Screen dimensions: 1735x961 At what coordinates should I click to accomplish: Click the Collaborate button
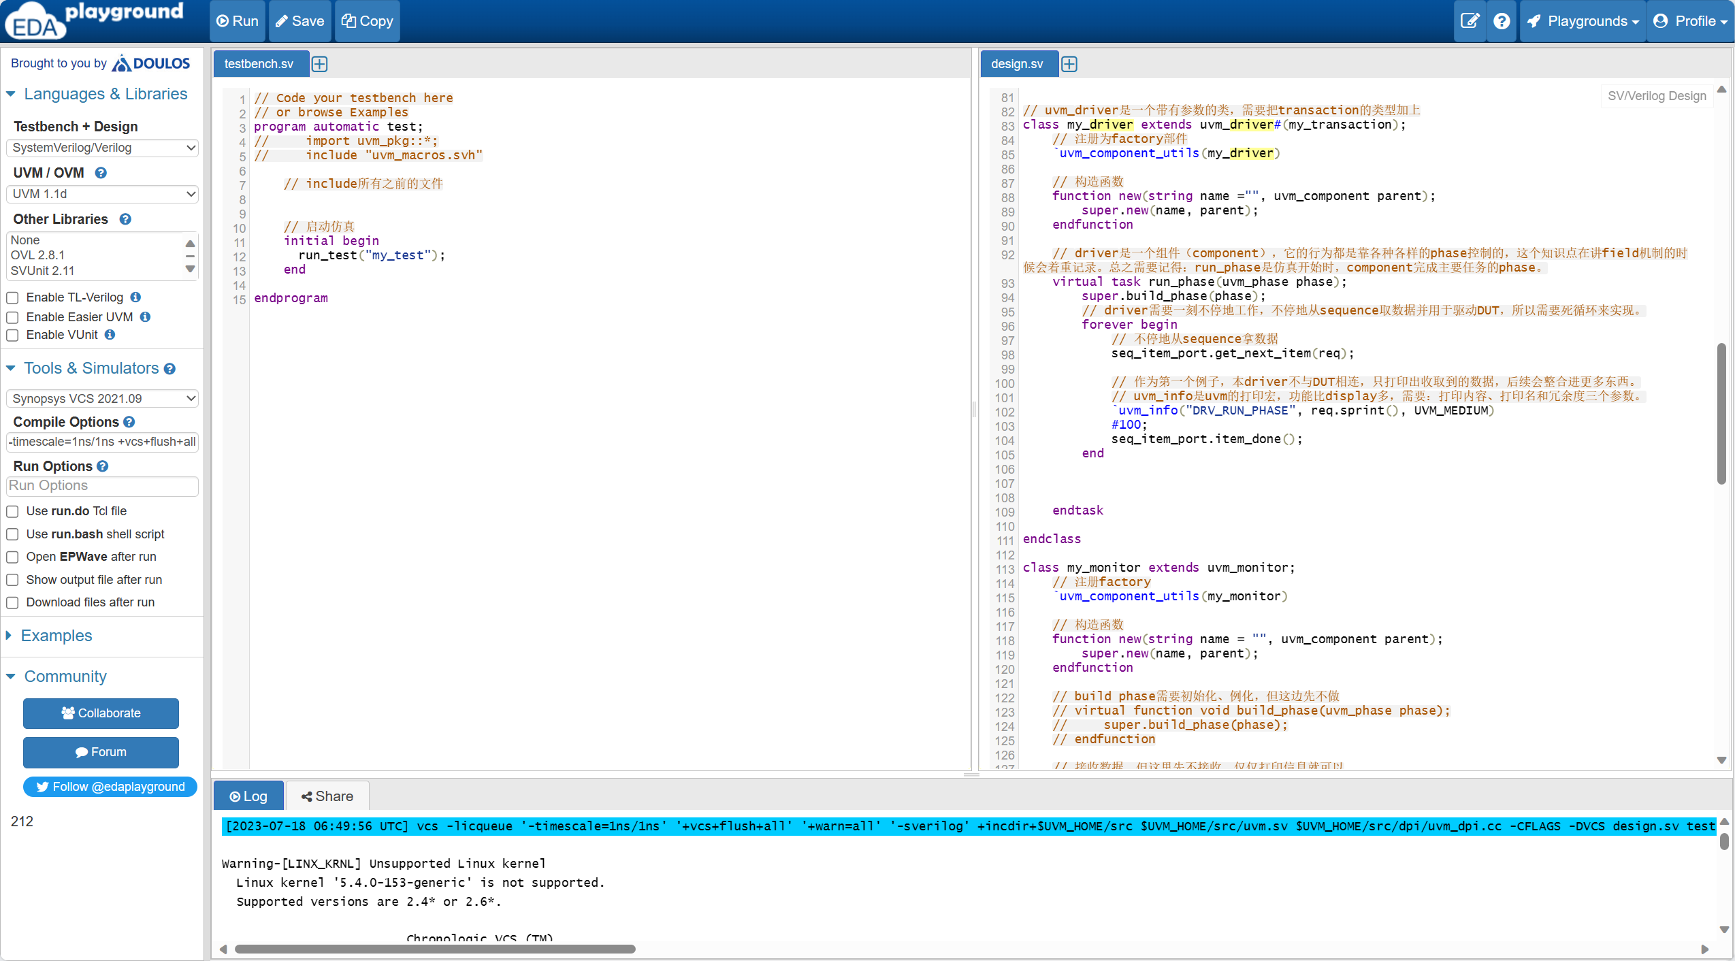(x=101, y=713)
